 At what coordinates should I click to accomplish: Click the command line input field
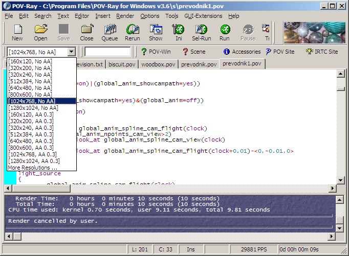tap(107, 52)
